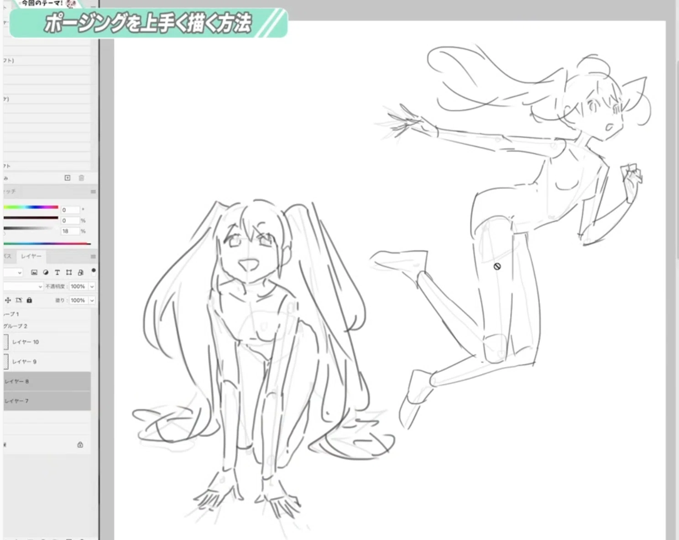Switch to the レイヤー tab
Screen dimensions: 679x540
point(31,256)
